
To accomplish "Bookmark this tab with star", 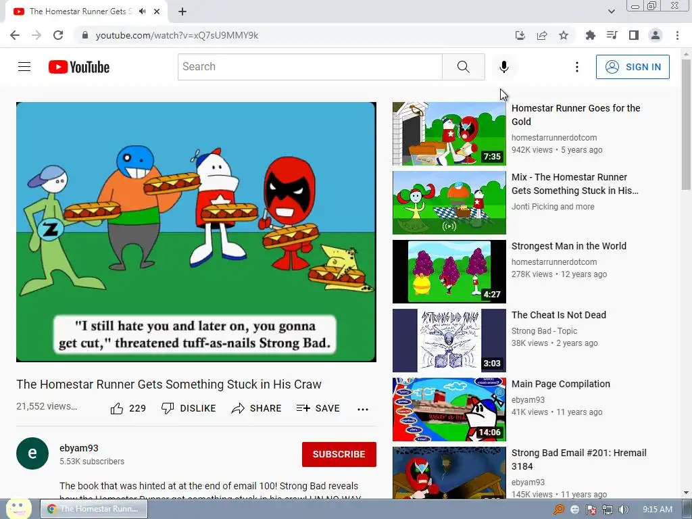I will (x=564, y=35).
